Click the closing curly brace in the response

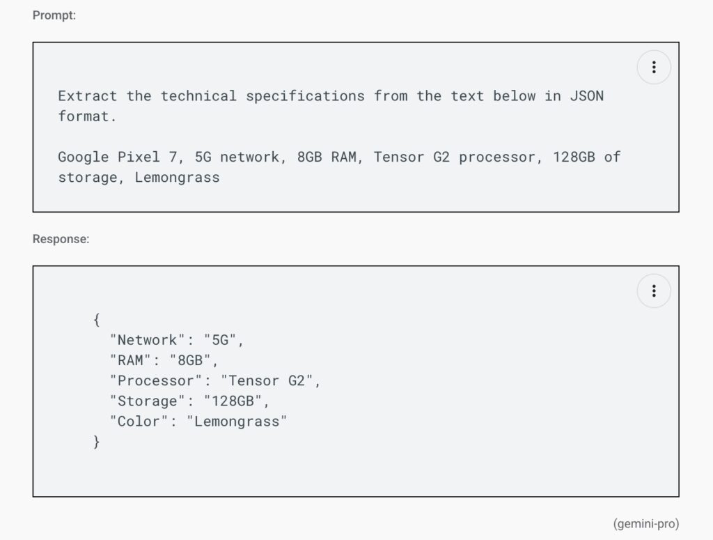tap(96, 442)
